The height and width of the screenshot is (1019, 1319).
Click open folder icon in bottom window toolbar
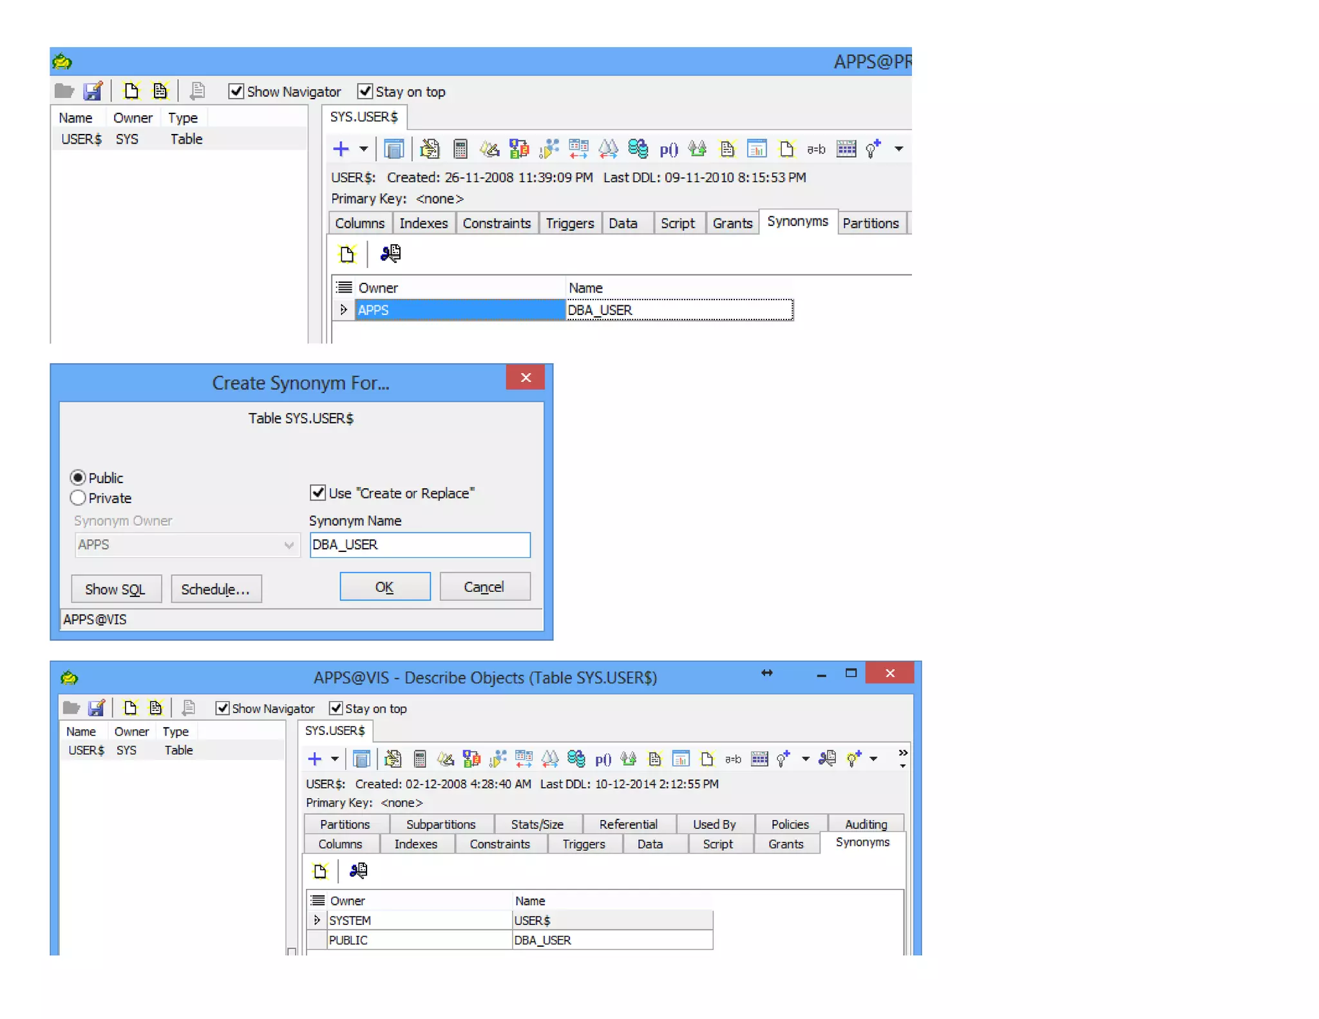coord(71,709)
